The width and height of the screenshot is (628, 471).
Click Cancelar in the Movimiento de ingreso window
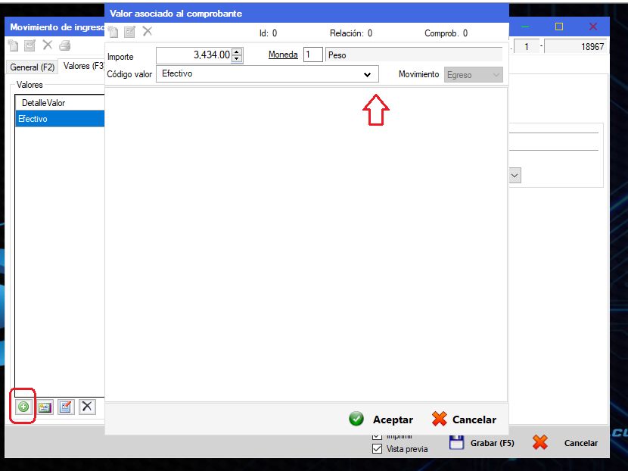tap(565, 443)
